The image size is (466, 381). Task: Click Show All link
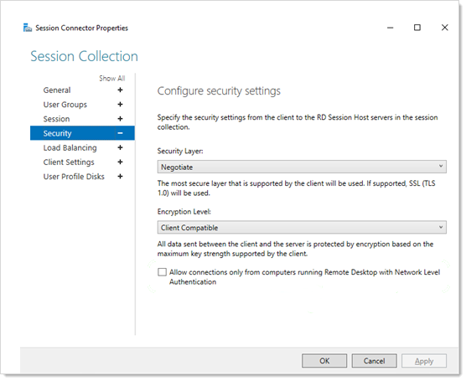(x=112, y=79)
